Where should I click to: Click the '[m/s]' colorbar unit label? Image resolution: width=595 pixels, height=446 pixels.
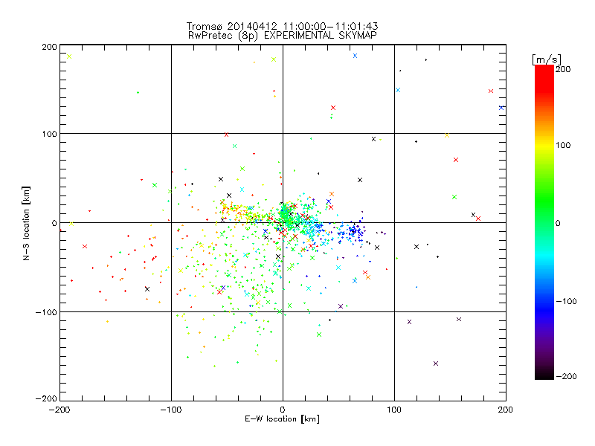[546, 59]
